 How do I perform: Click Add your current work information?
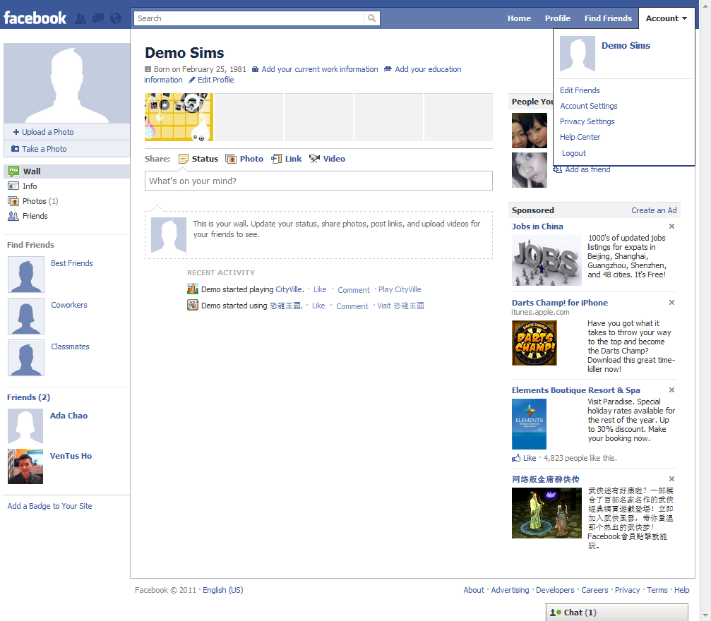pos(320,69)
